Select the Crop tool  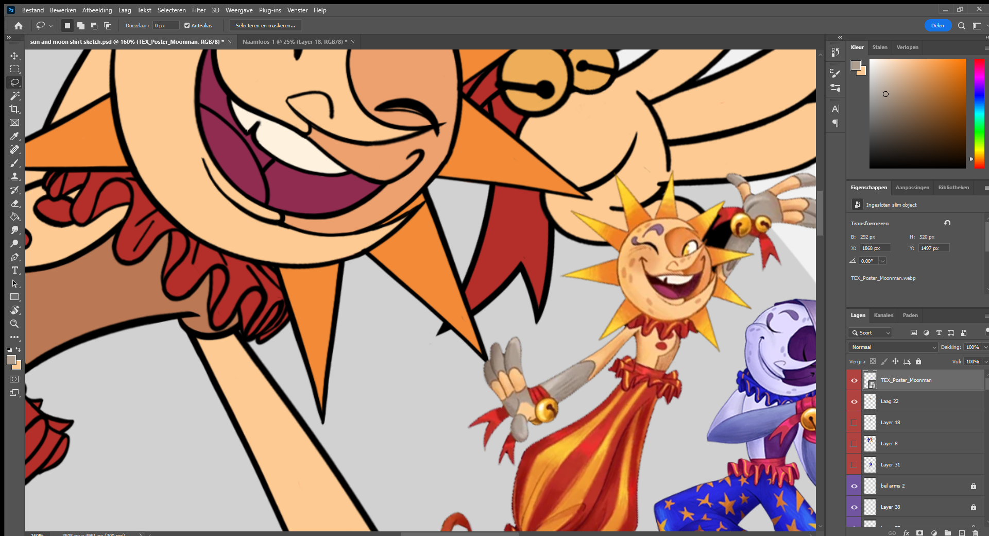(x=14, y=109)
